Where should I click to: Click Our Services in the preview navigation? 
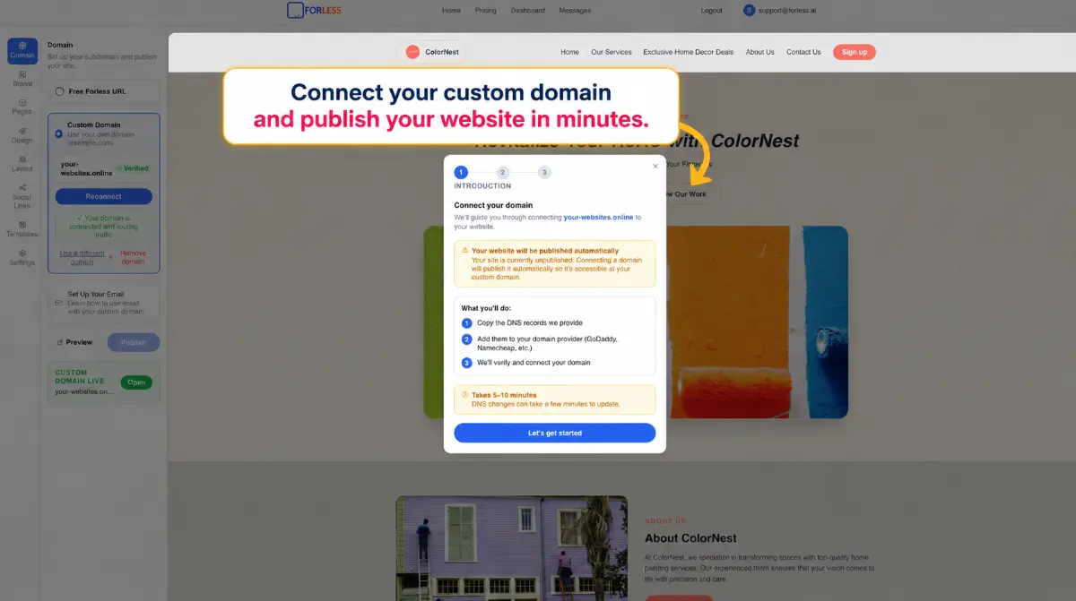(x=612, y=52)
